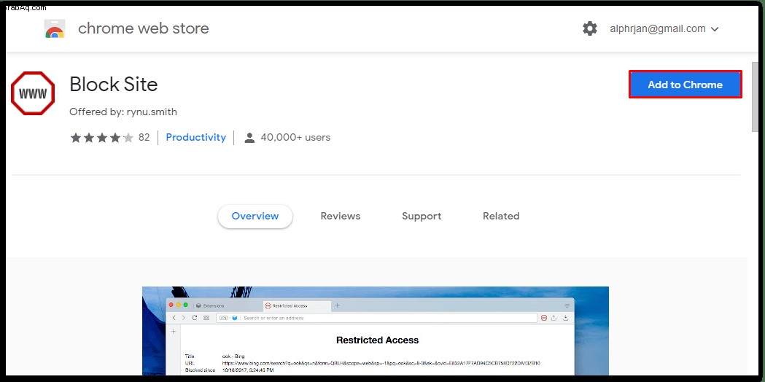Click the page vertical scrollbar thumb

[756, 96]
